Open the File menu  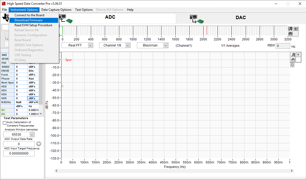click(4, 10)
